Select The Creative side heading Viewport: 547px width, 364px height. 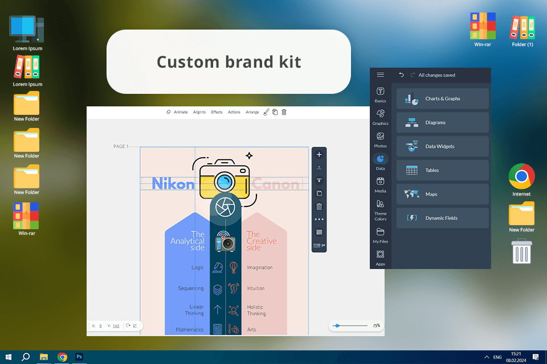(x=262, y=241)
